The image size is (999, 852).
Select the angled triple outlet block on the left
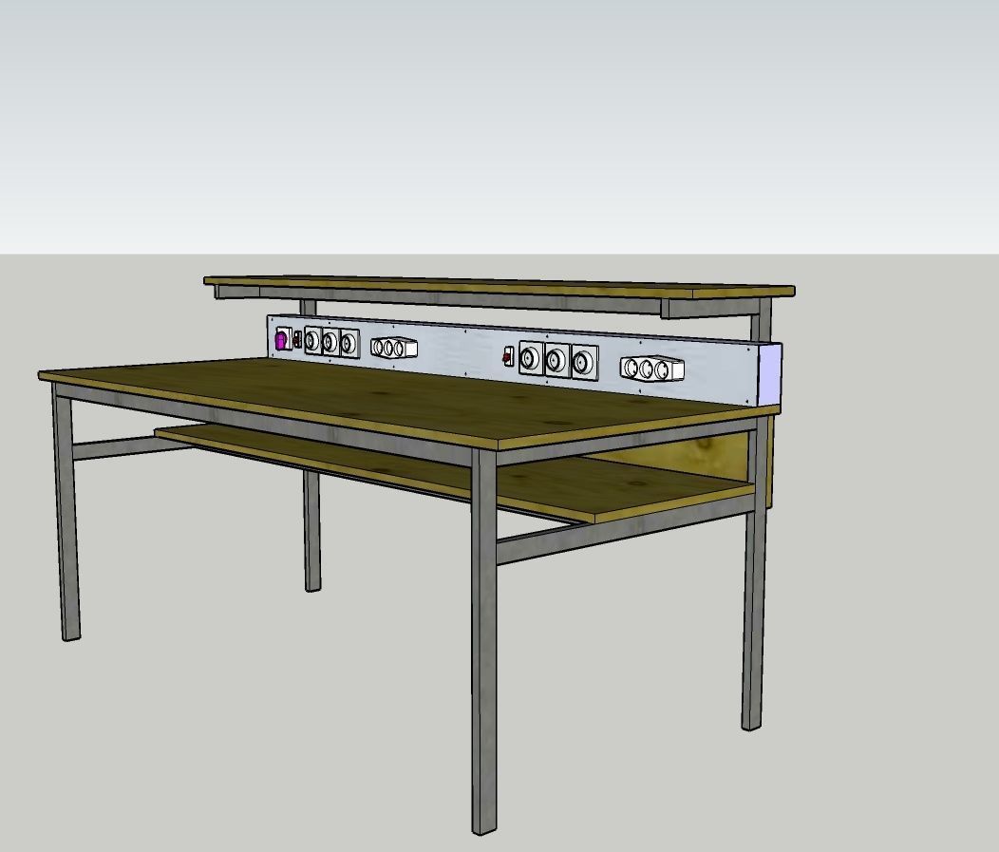click(391, 348)
